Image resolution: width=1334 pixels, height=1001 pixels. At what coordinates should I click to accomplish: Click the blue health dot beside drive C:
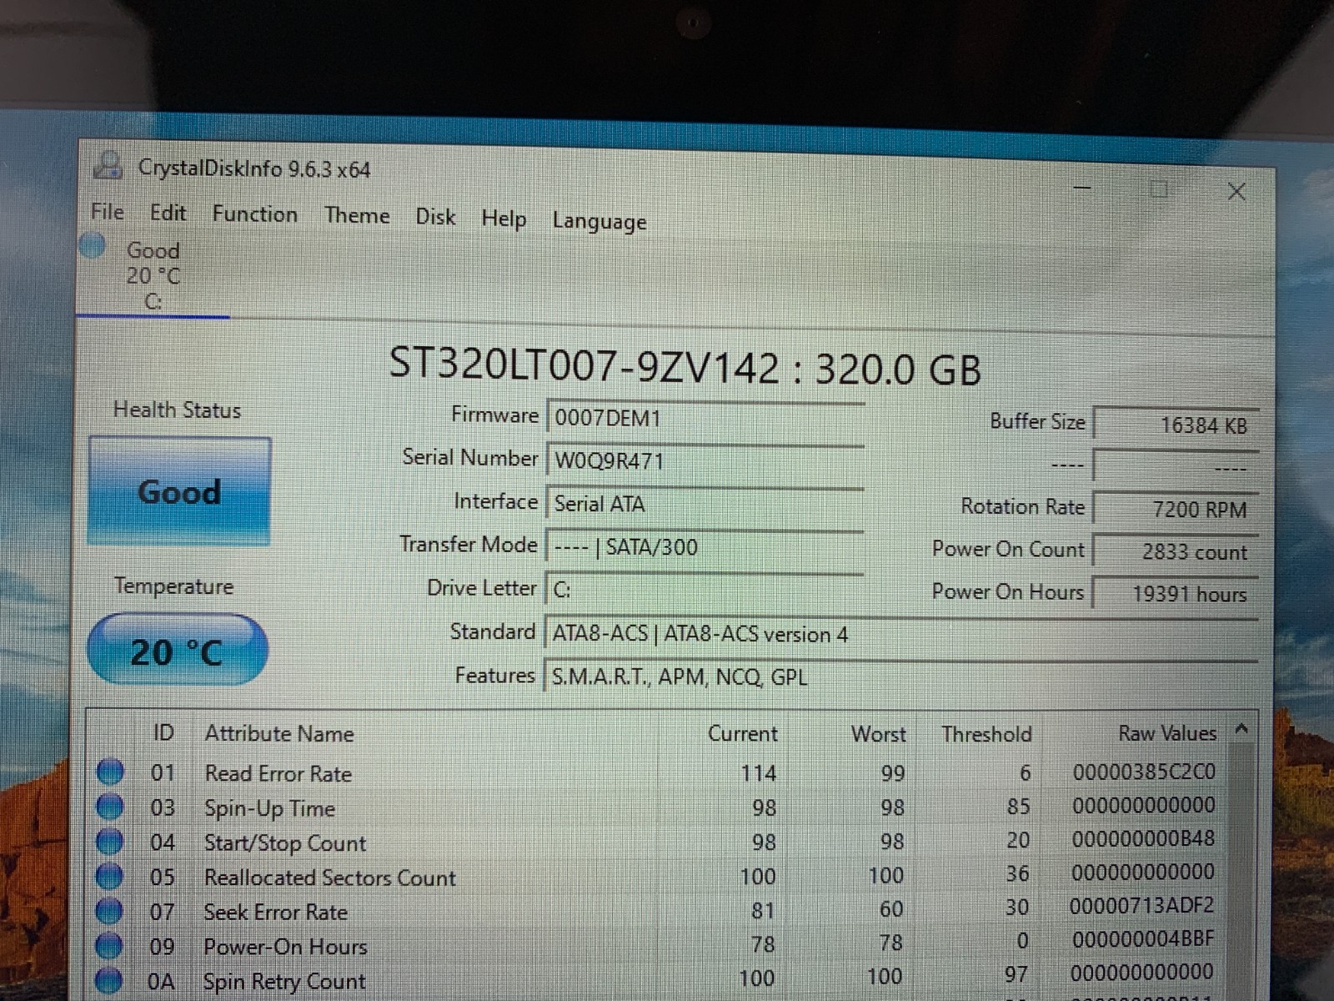[93, 245]
